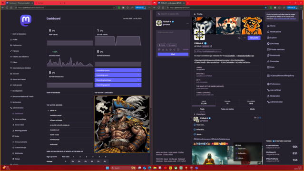The width and height of the screenshot is (304, 171).
Task: Open Bookmarks from the right navigation
Action: coord(274,56)
